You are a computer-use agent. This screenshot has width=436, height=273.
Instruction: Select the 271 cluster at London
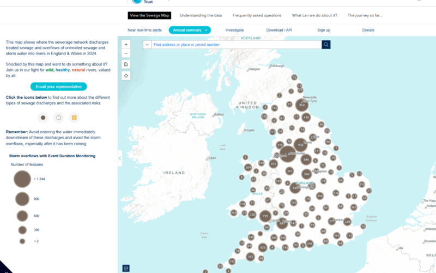click(332, 221)
